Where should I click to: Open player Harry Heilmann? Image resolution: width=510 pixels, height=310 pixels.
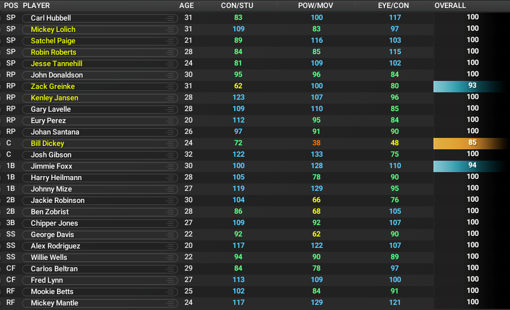tap(57, 178)
